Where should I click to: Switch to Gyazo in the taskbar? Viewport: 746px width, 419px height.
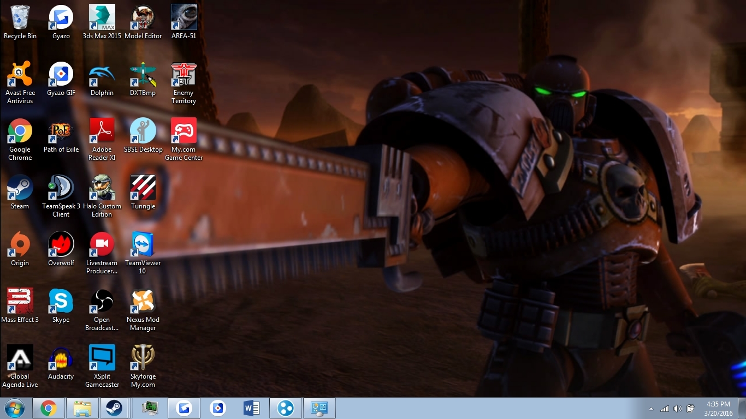[x=183, y=408]
